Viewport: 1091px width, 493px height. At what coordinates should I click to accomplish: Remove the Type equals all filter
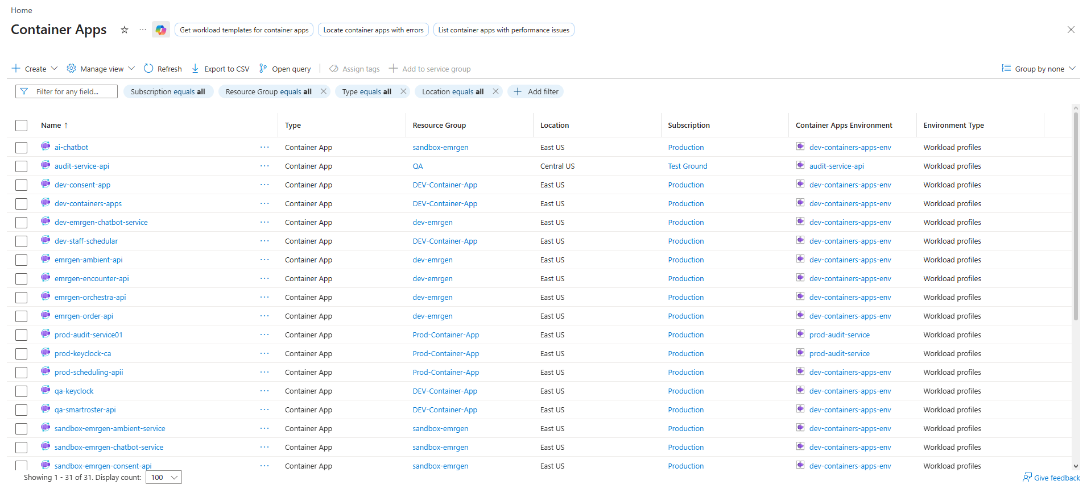point(403,91)
